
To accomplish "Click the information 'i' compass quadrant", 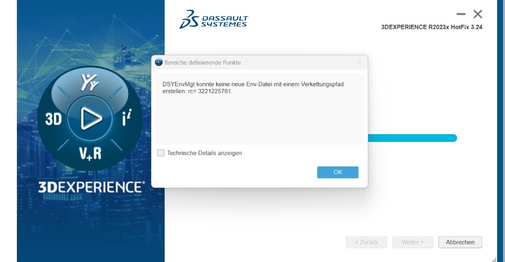I will click(127, 118).
